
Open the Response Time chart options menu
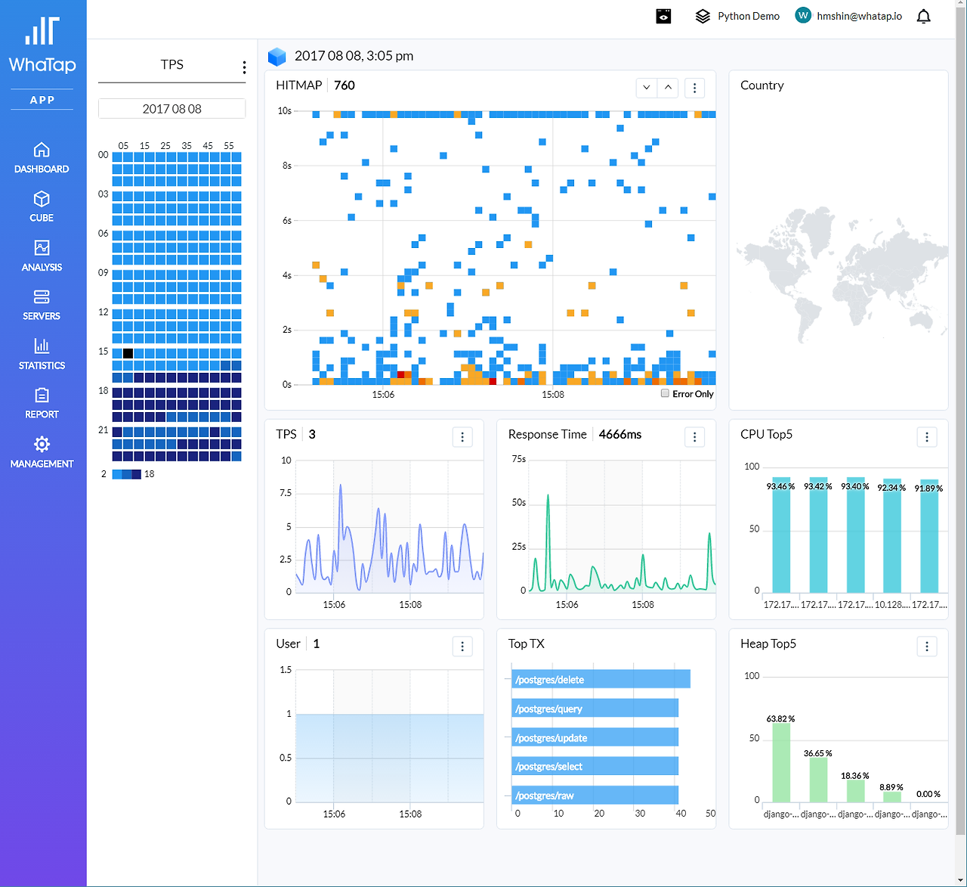[694, 436]
